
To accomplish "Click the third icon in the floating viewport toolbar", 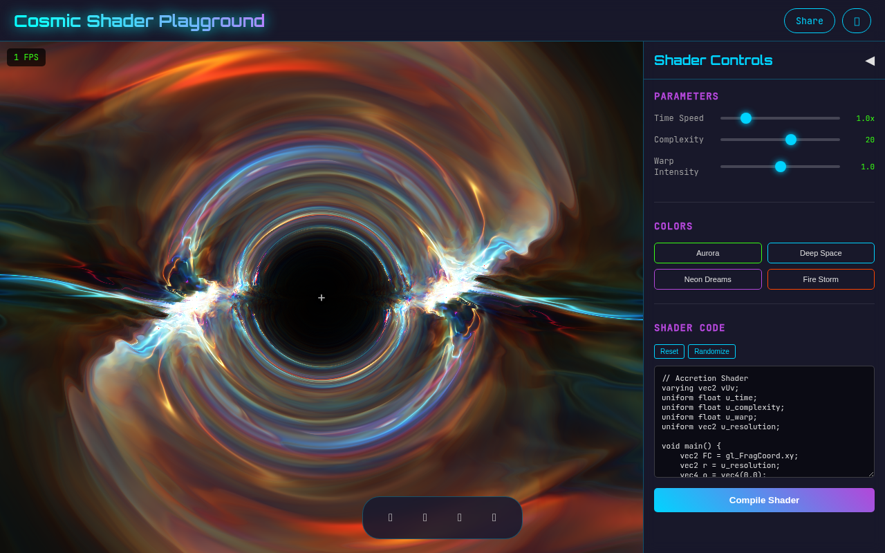I will (x=460, y=517).
